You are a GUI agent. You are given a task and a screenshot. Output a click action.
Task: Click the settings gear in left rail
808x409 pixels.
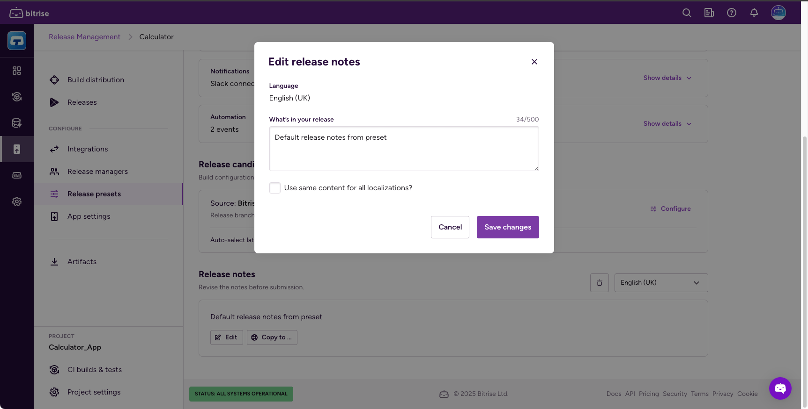coord(17,201)
